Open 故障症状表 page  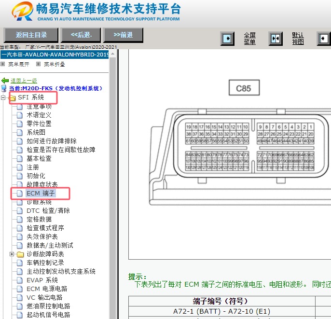[42, 184]
